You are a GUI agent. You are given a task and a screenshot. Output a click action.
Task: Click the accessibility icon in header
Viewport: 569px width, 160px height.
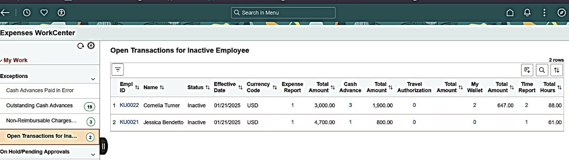click(61, 13)
